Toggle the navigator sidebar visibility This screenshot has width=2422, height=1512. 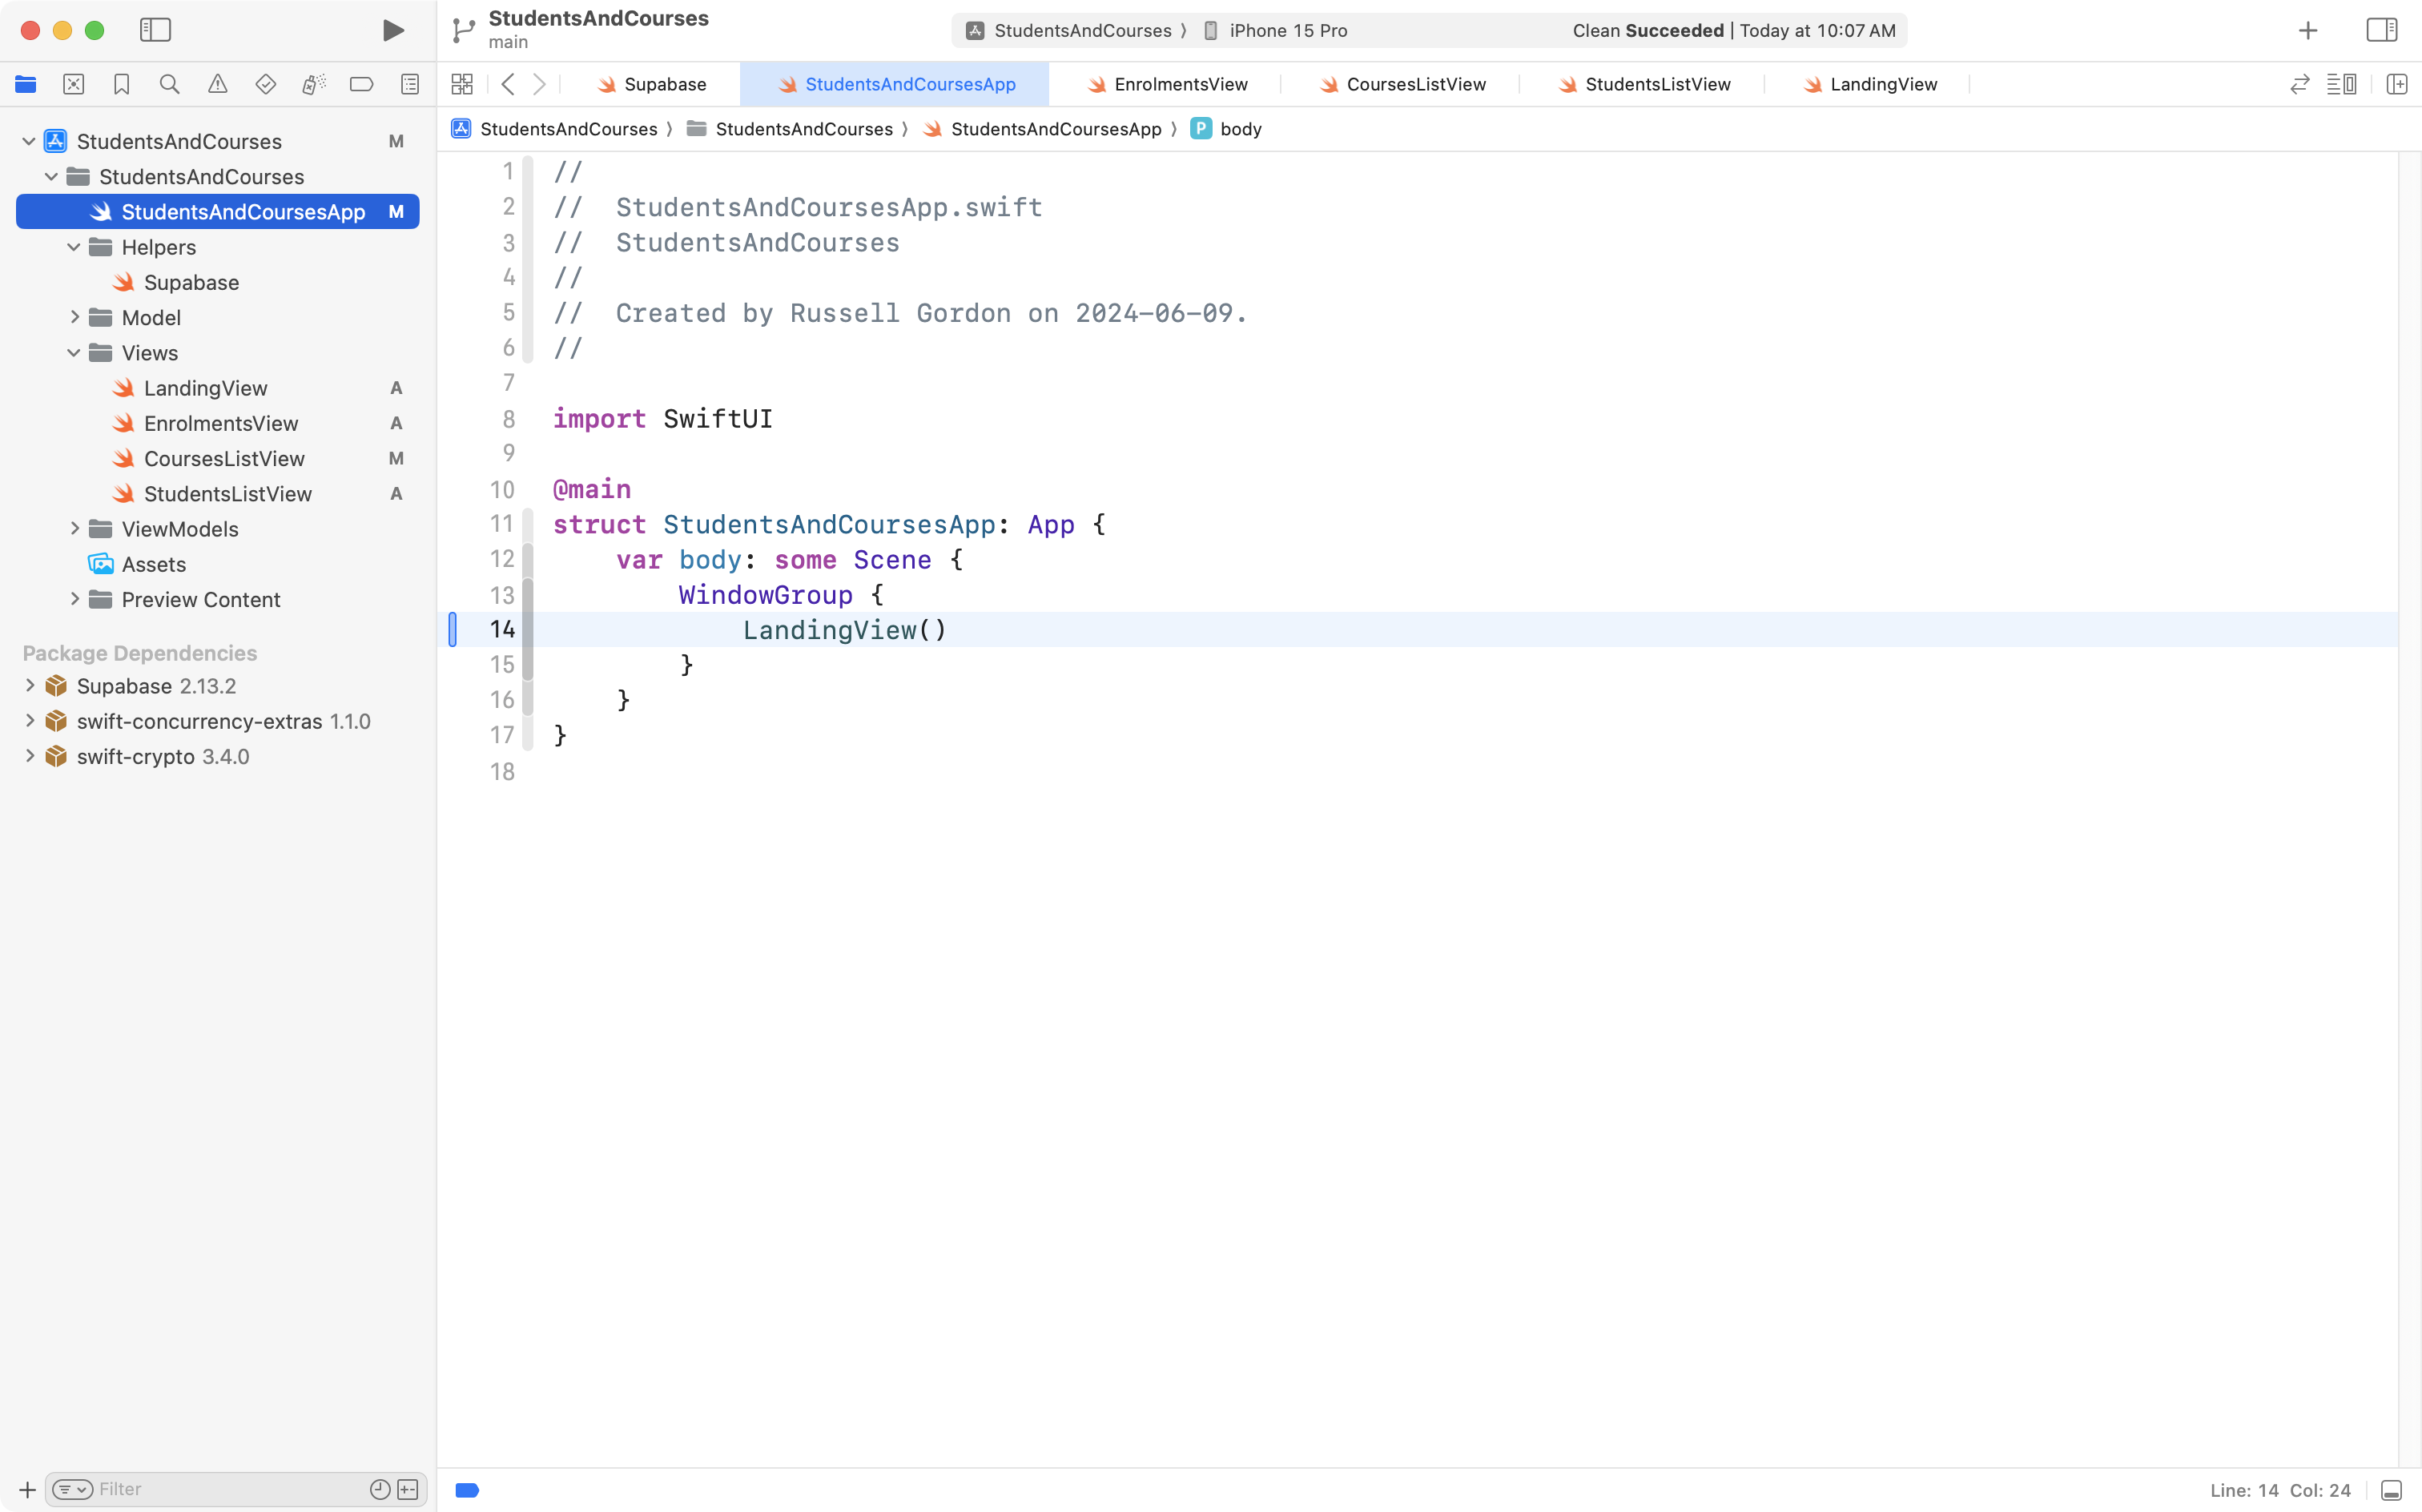155,30
